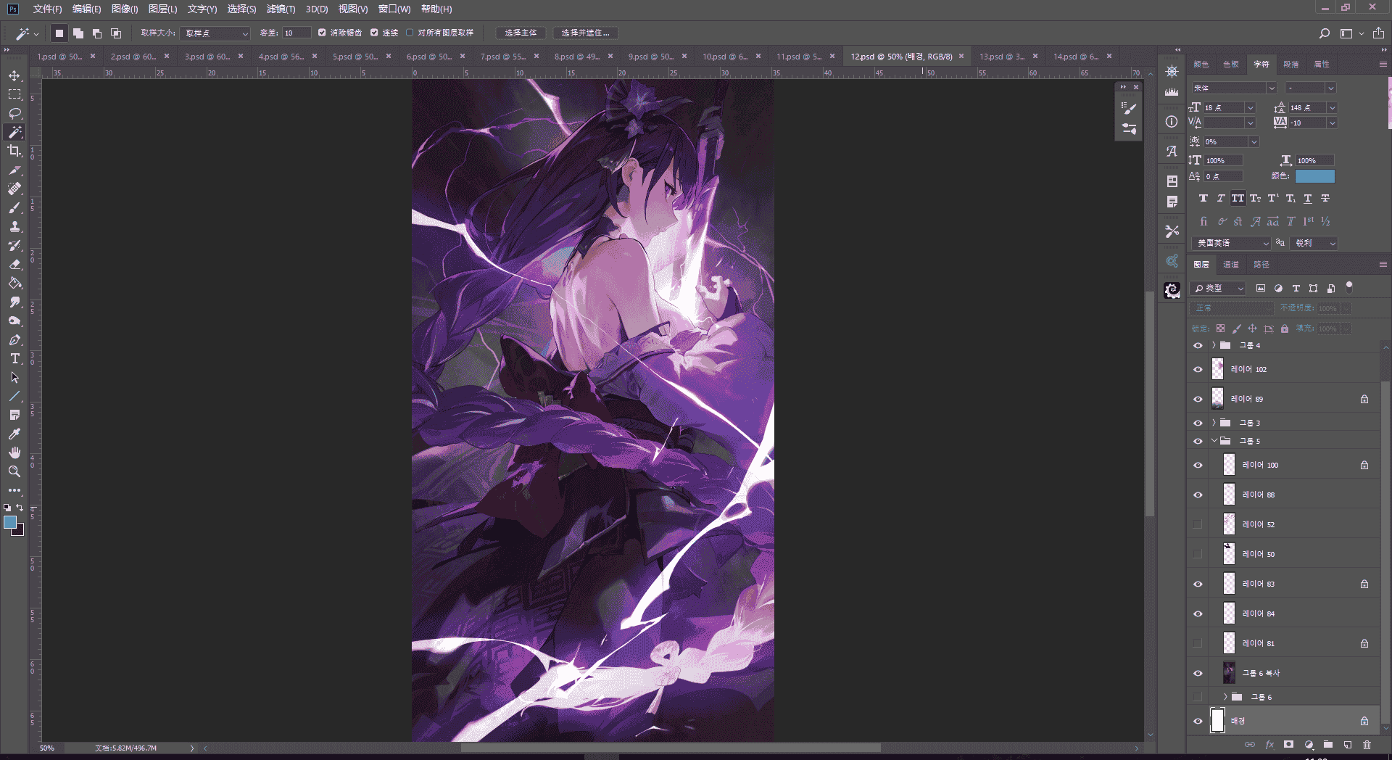
Task: Select the Rectangular Marquee tool
Action: (x=14, y=94)
